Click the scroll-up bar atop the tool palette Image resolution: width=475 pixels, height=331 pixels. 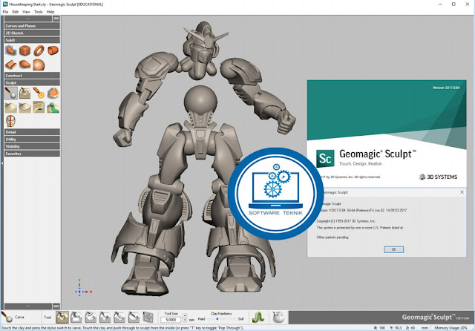tap(28, 19)
